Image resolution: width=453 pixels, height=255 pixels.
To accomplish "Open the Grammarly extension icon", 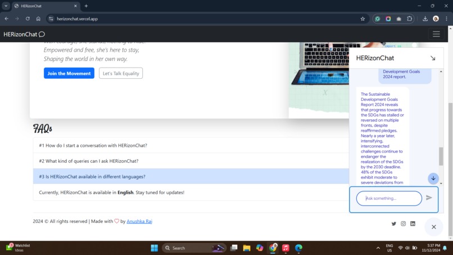I will [x=377, y=19].
